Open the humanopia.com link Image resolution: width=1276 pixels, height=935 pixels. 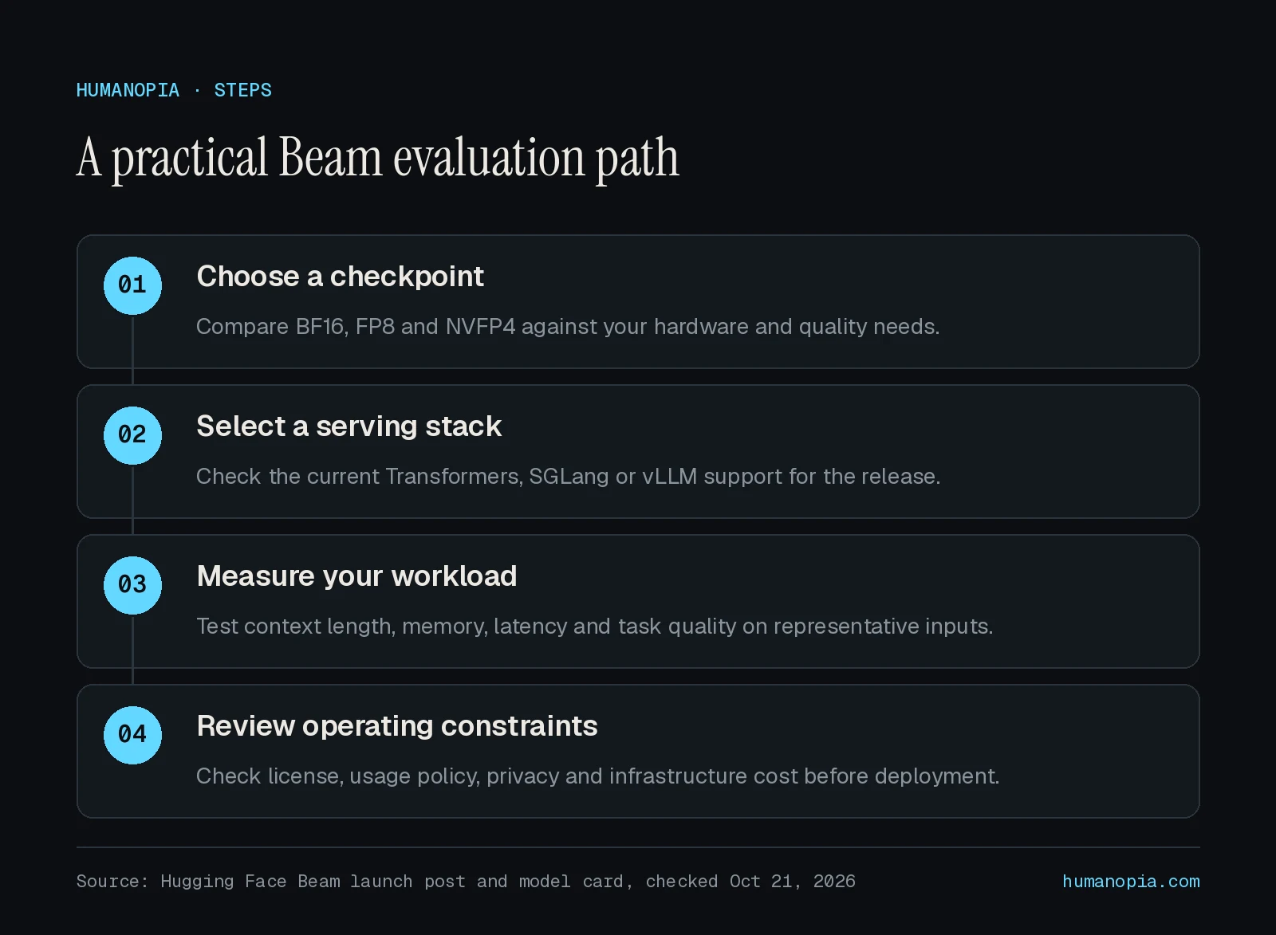pos(1131,881)
